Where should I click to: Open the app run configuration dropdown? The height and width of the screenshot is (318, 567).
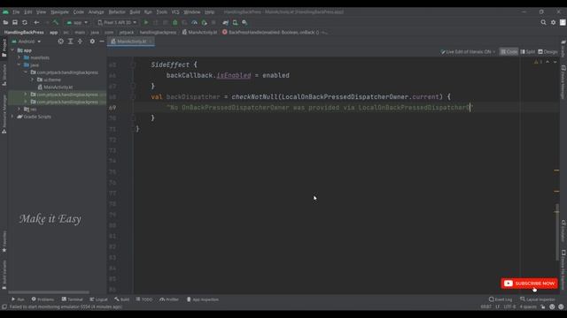pos(77,22)
